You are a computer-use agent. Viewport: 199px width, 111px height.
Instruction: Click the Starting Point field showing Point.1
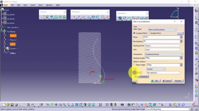(162, 46)
